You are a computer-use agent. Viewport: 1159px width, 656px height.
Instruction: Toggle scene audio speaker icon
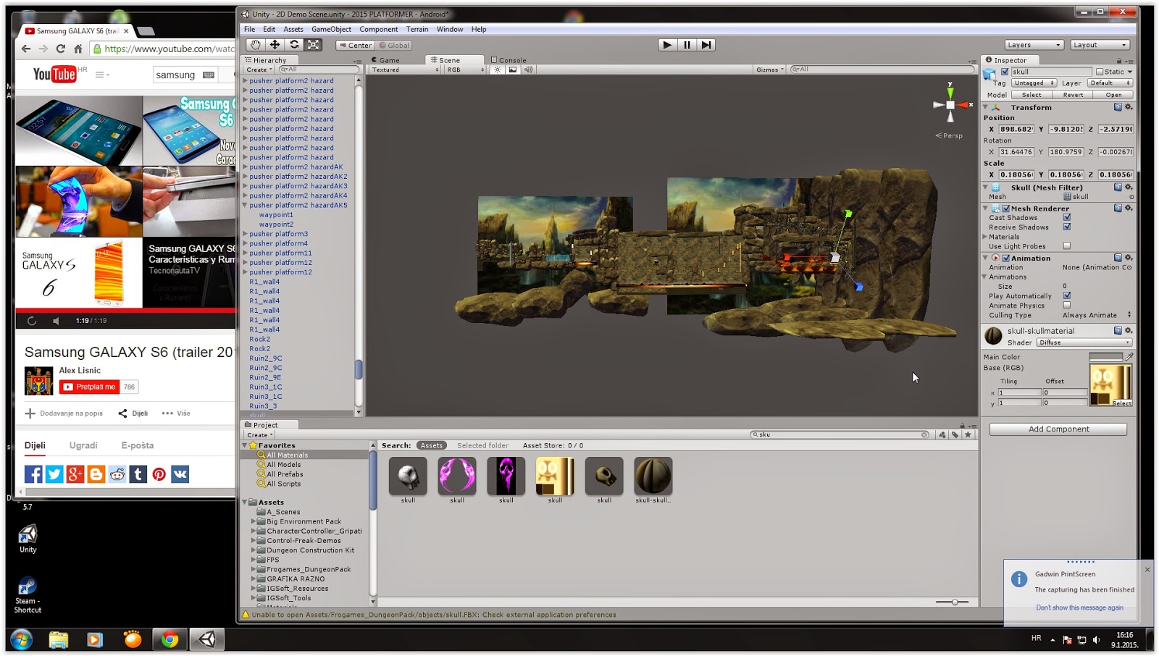pos(528,70)
